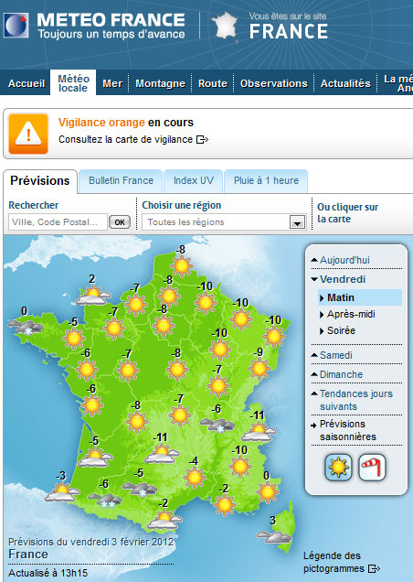The image size is (413, 582).
Task: Click the sun icon showing -10 in Alsace
Action: click(274, 336)
